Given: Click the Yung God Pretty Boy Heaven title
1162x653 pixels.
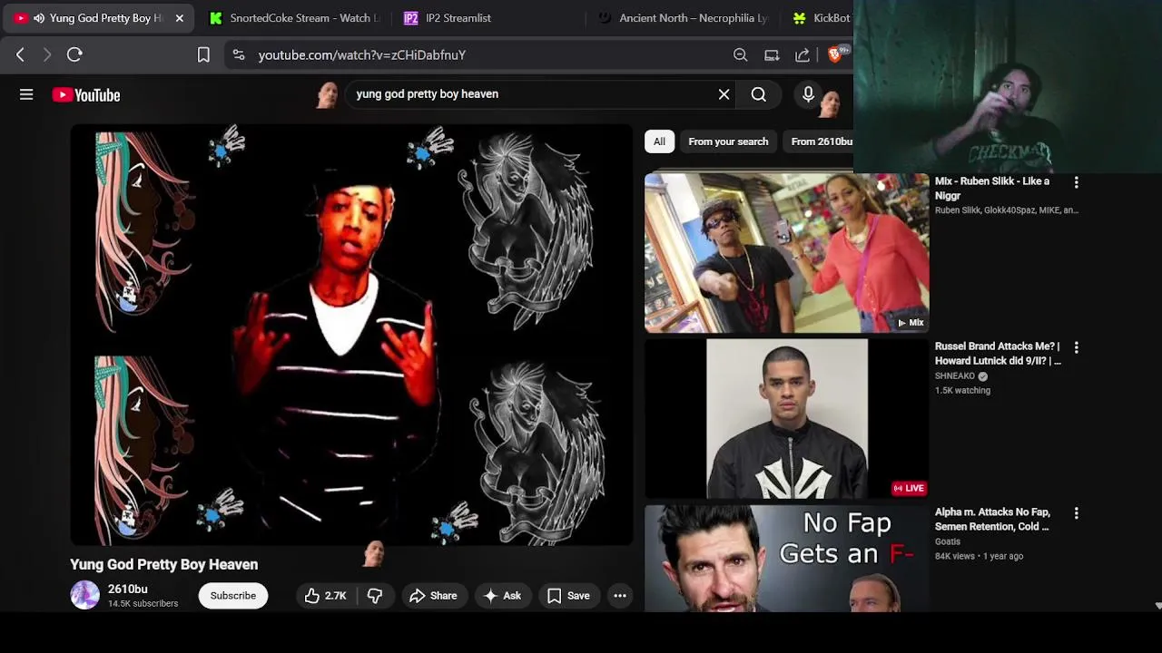Looking at the screenshot, I should (x=164, y=564).
